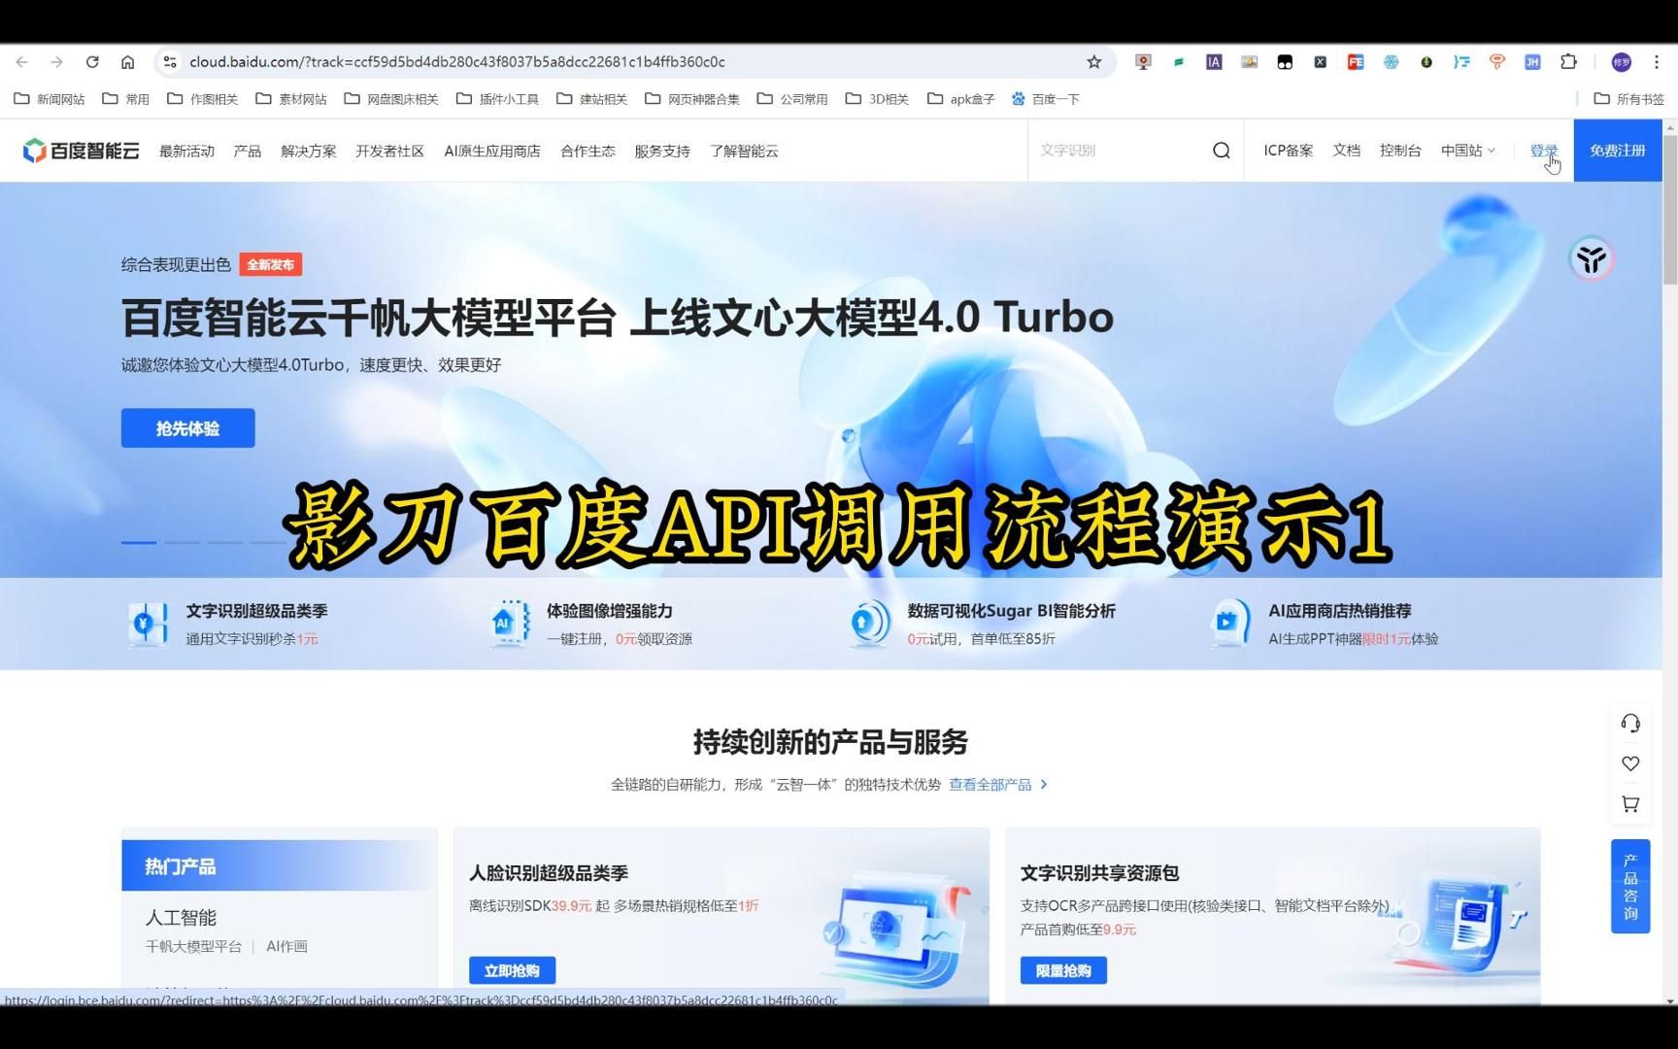Open the Chrome three-dot menu
The image size is (1678, 1049).
click(1658, 62)
